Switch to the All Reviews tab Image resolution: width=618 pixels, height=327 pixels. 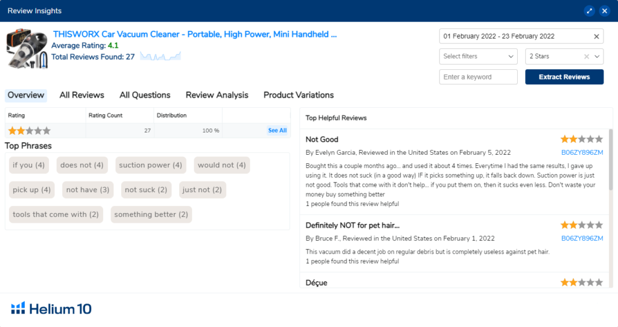[81, 95]
